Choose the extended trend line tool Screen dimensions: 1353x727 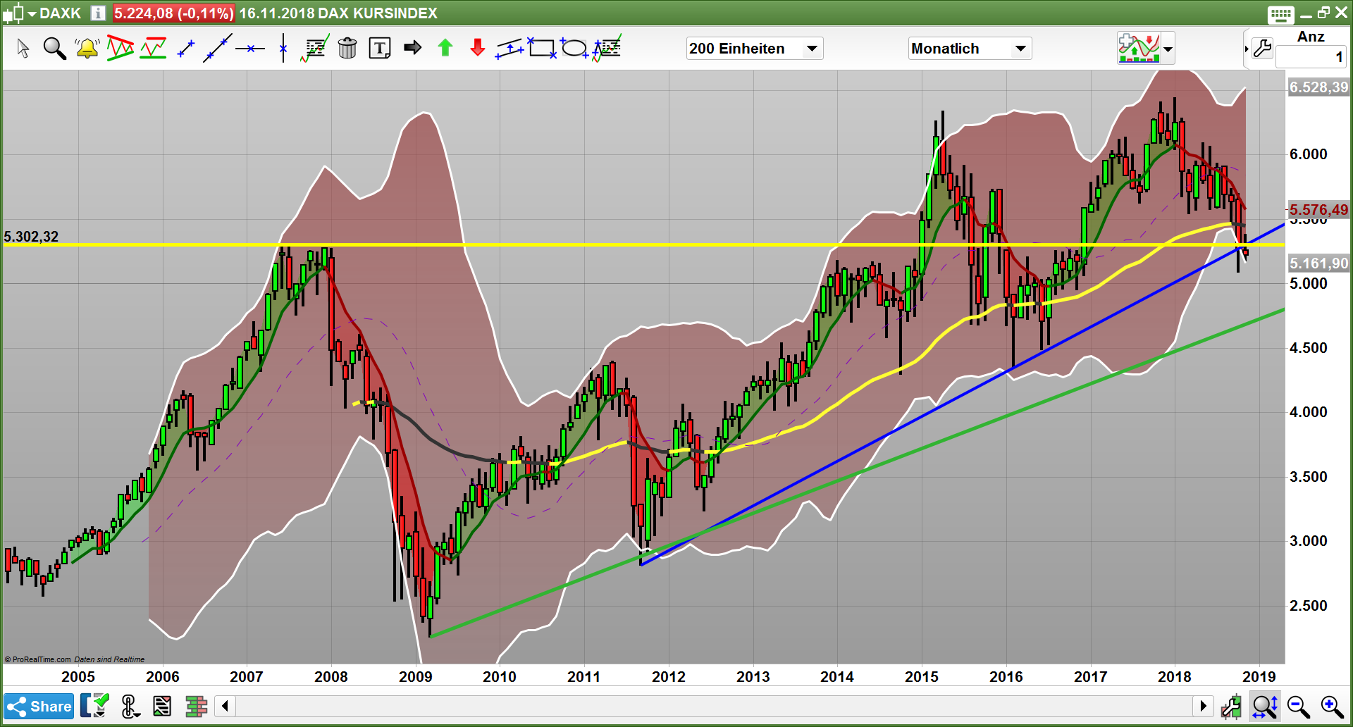point(218,48)
